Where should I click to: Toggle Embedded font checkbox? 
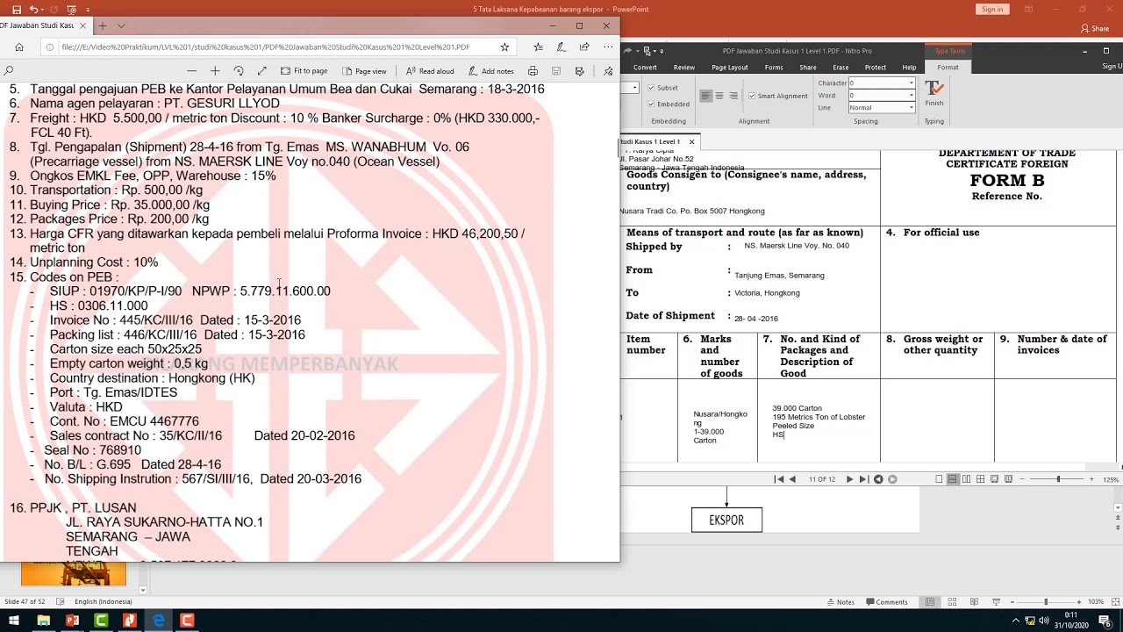point(651,104)
